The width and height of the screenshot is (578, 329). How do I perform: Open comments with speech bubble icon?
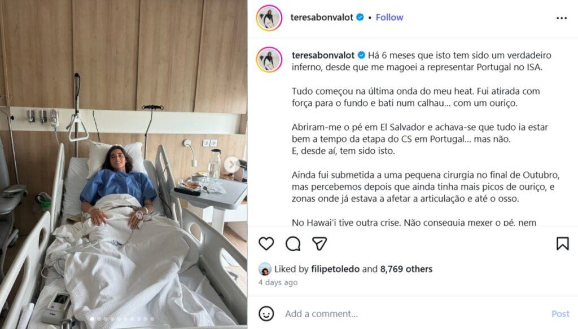pos(293,243)
